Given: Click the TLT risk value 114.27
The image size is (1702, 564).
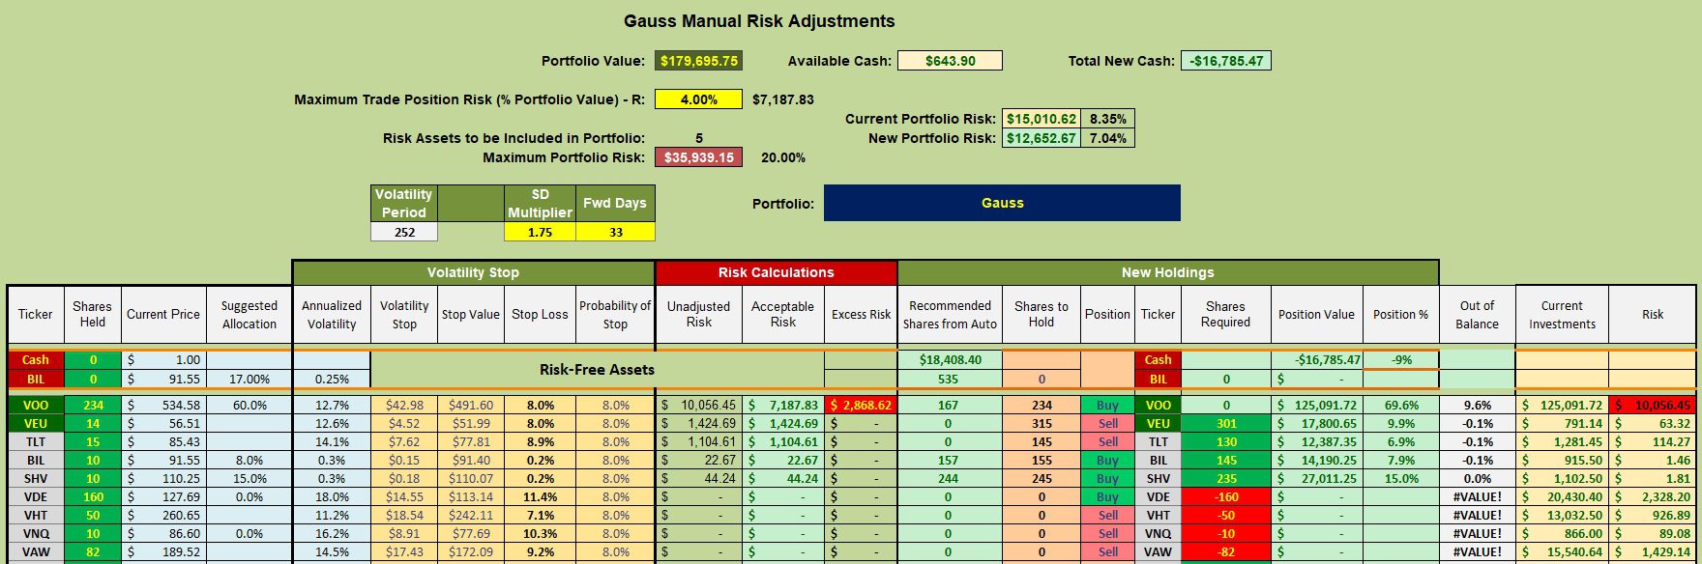Looking at the screenshot, I should tap(1652, 441).
